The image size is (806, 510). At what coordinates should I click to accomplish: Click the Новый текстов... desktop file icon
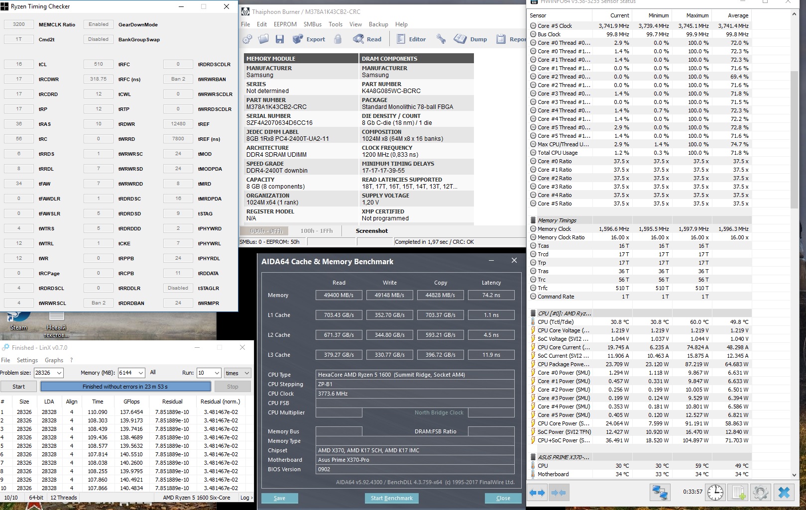point(56,324)
